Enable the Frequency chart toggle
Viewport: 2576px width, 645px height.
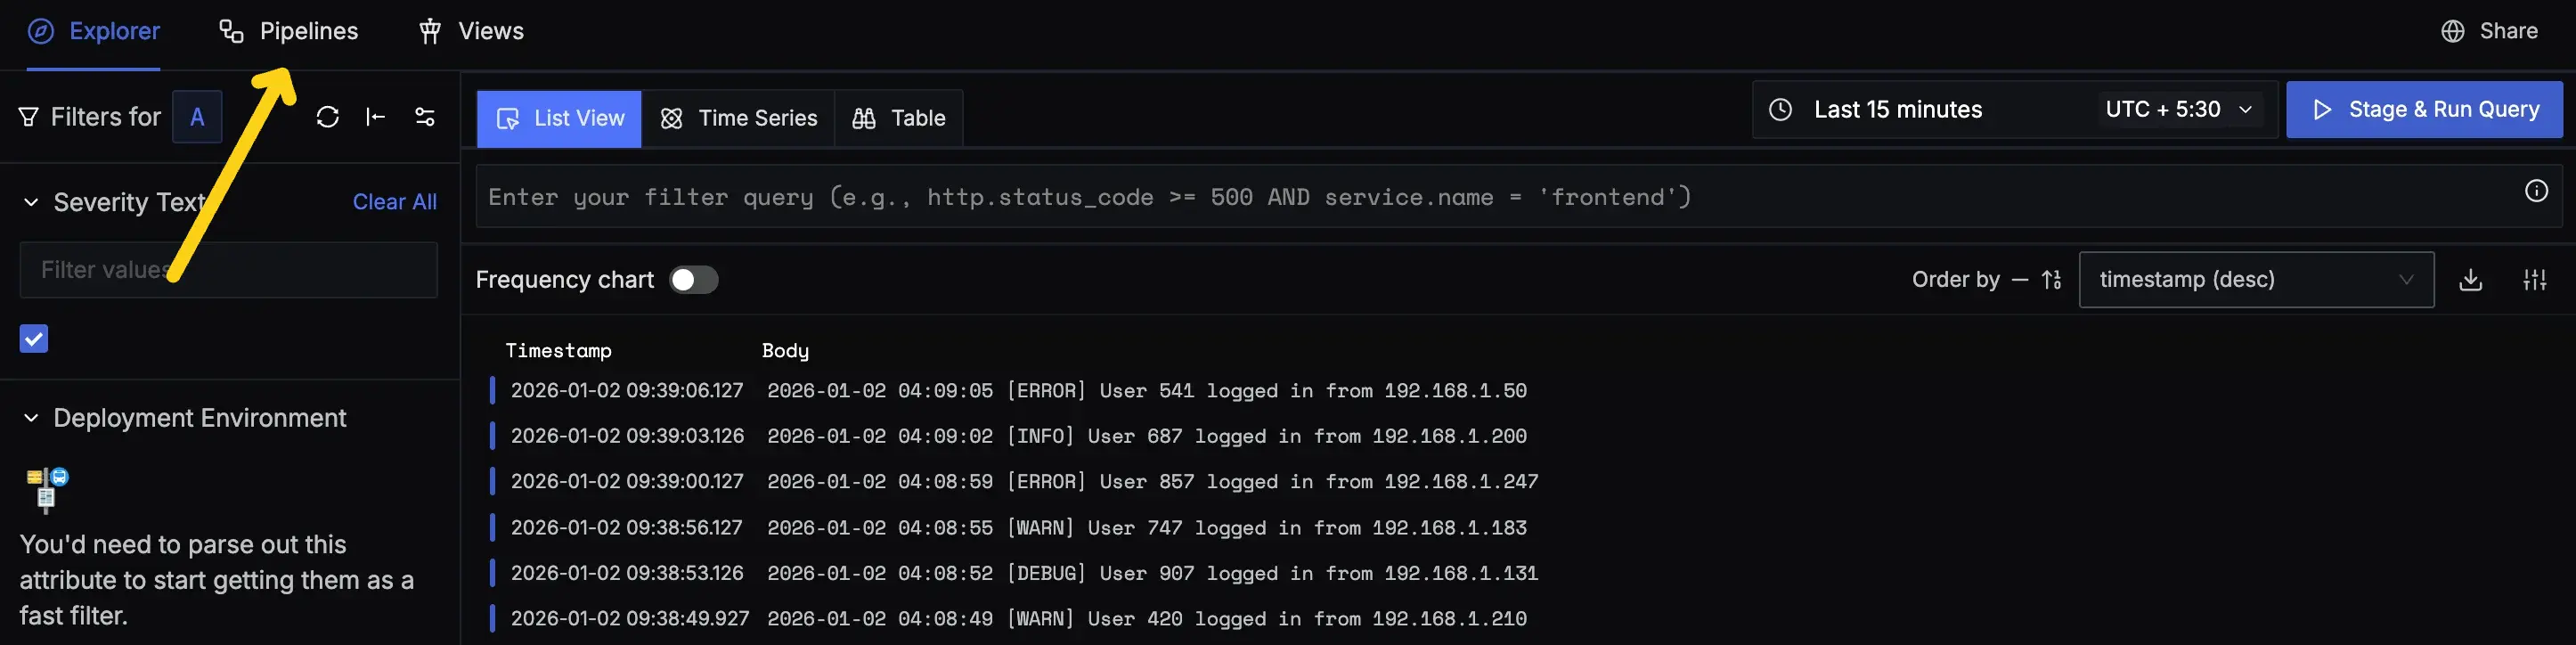(694, 281)
